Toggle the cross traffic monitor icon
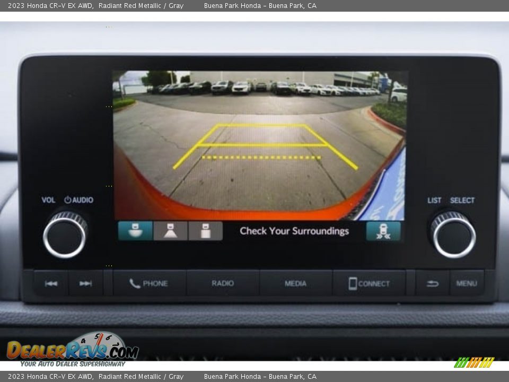The width and height of the screenshot is (509, 382). coord(383,231)
